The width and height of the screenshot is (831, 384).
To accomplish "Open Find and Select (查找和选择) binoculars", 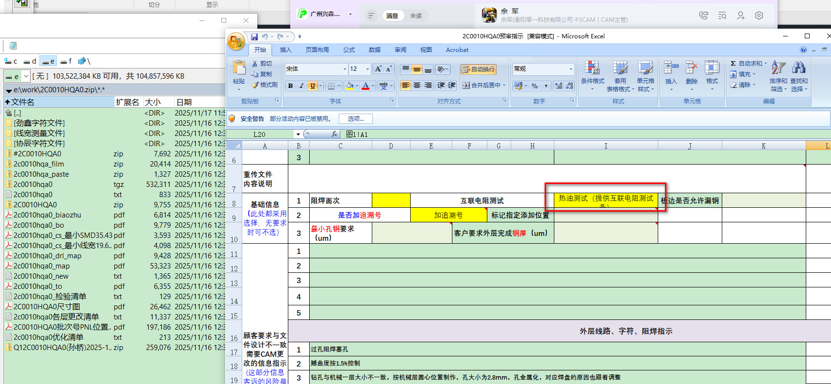I will pos(798,75).
